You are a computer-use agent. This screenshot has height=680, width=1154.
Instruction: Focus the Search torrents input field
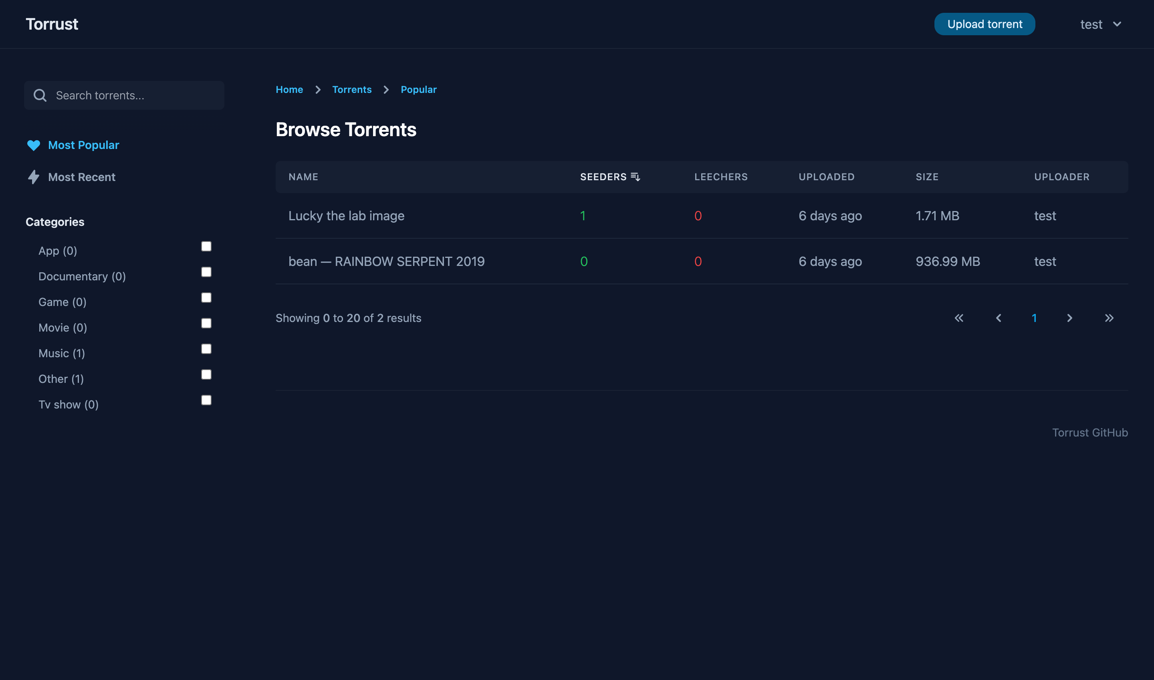click(x=124, y=95)
